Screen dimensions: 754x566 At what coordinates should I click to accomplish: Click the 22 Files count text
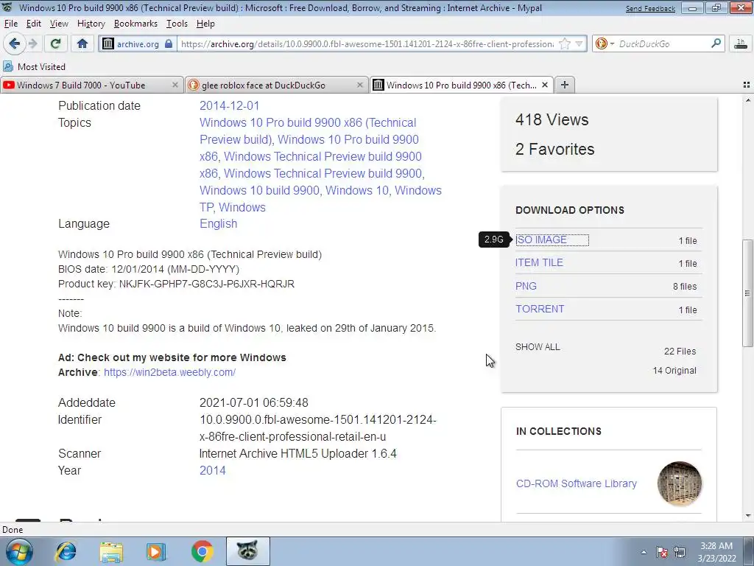click(x=680, y=352)
